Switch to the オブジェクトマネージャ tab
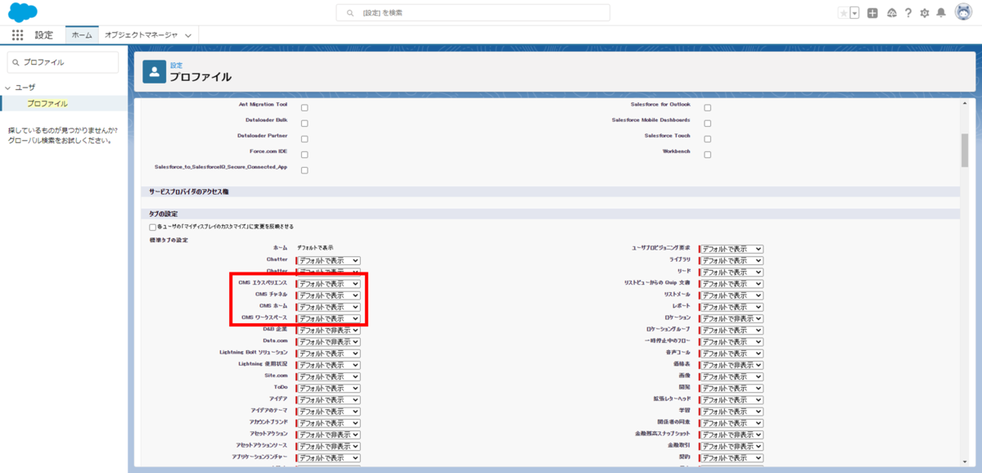Image resolution: width=982 pixels, height=473 pixels. [x=141, y=35]
